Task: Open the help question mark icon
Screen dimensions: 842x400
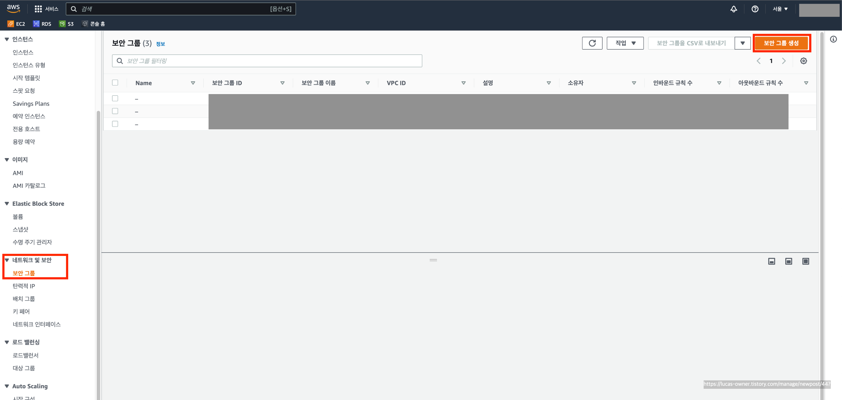Action: 755,9
